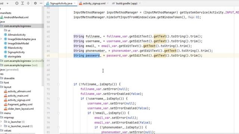Click the highlighted 'String password_' text
Screen dimensions: 239x134
tap(87, 55)
